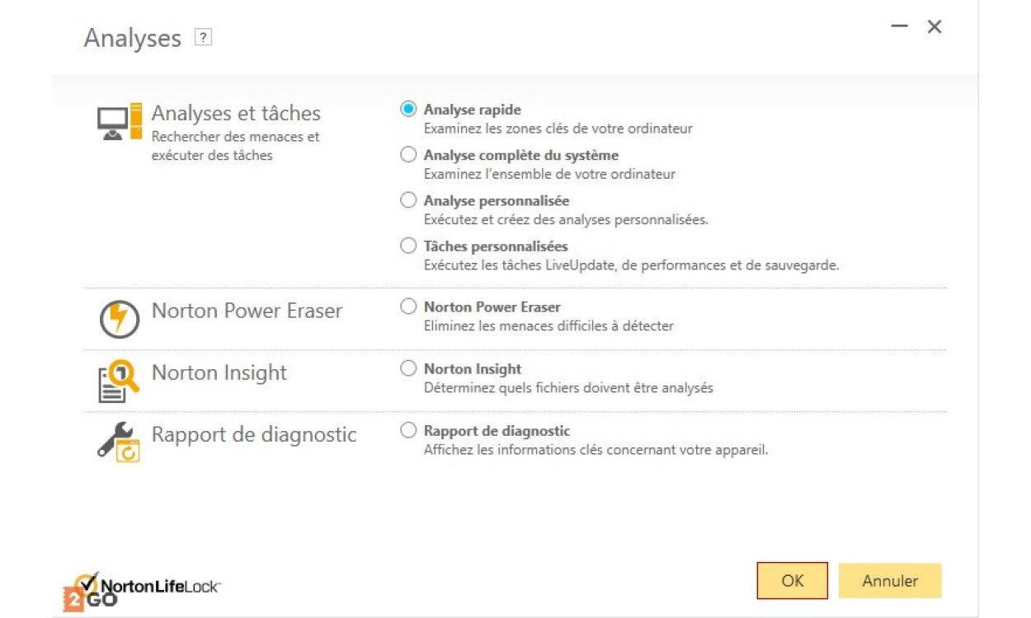Select the Tâches personnalisées radio option
The height and width of the screenshot is (618, 1031).
click(408, 246)
